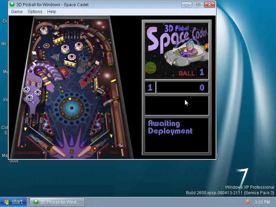Click the top-left corner bumper
The height and width of the screenshot is (207, 276).
pyautogui.click(x=44, y=30)
